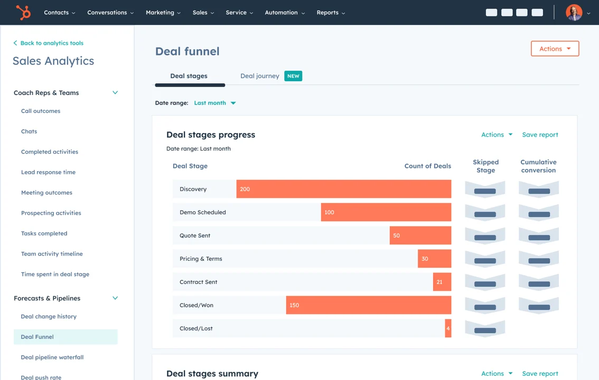The height and width of the screenshot is (380, 599).
Task: Switch to the Deal journey tab
Action: tap(259, 76)
